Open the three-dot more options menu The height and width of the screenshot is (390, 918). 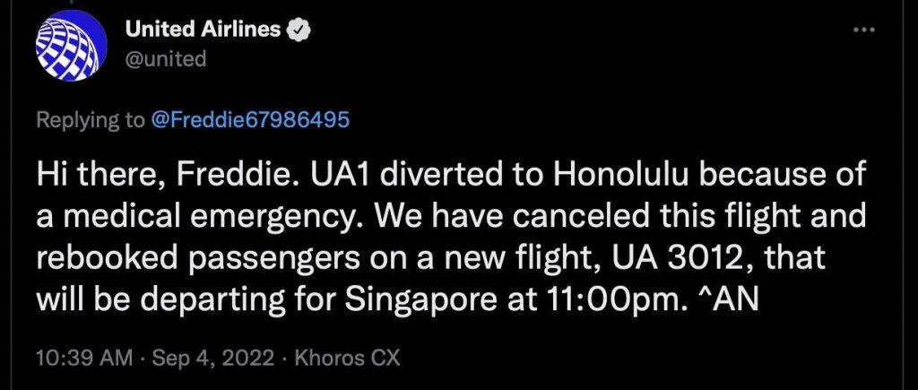click(x=862, y=30)
